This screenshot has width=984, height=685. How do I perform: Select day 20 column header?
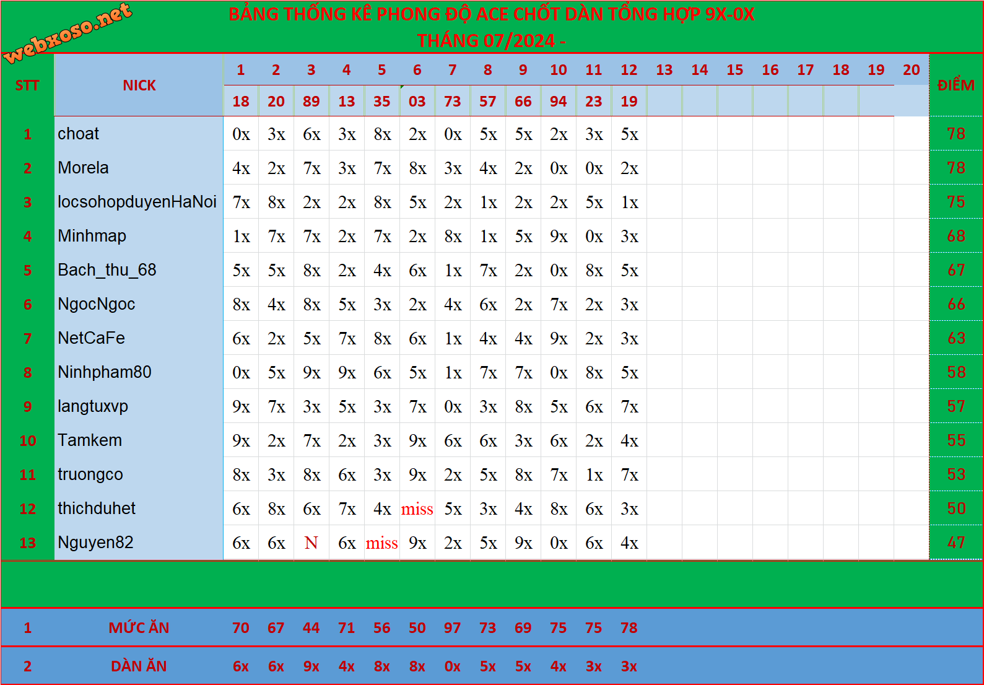[x=911, y=70]
